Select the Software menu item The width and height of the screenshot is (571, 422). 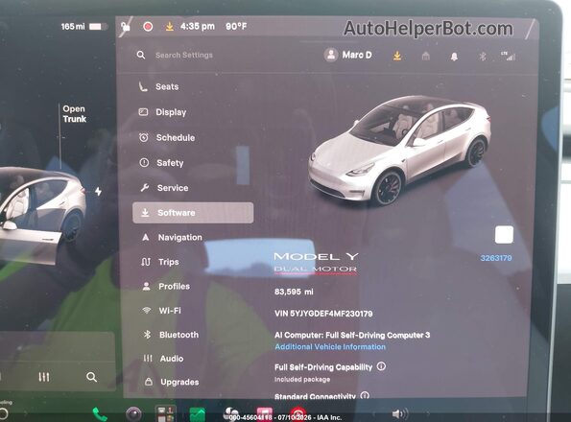coord(193,213)
